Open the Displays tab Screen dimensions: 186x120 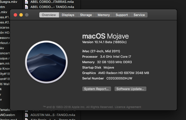(x=68, y=15)
